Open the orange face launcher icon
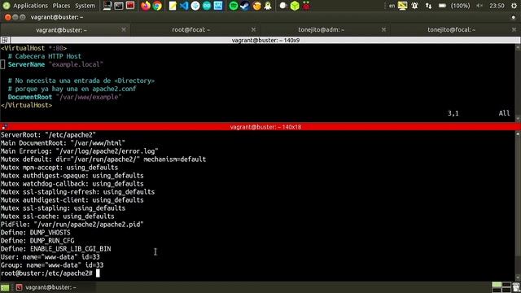521x293 pixels. tap(256, 6)
